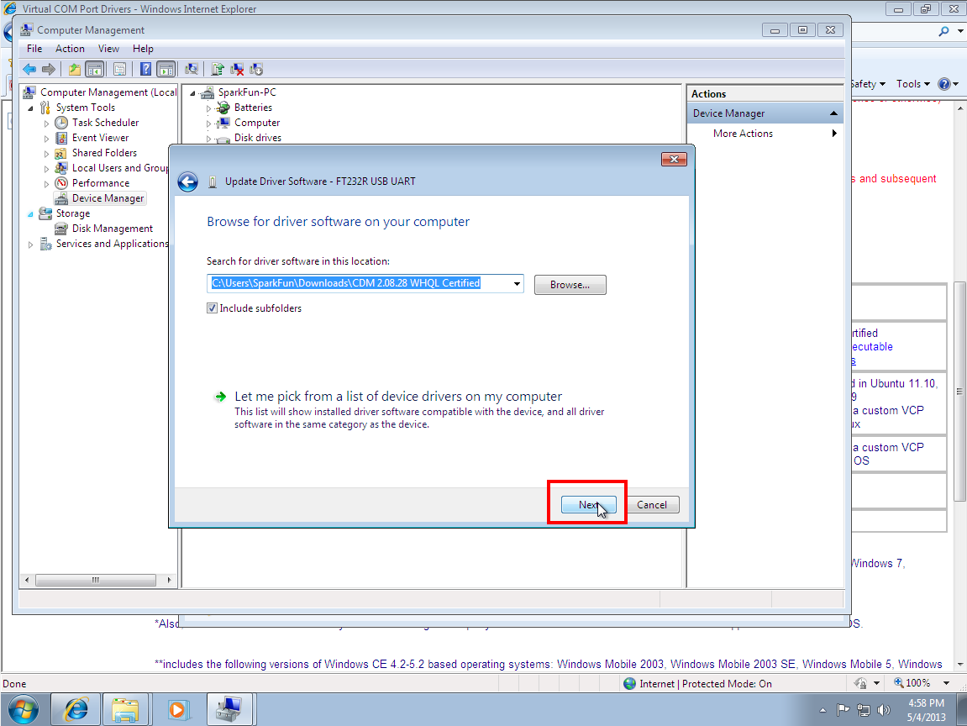967x726 pixels.
Task: Open Internet Explorer from the taskbar
Action: click(76, 709)
